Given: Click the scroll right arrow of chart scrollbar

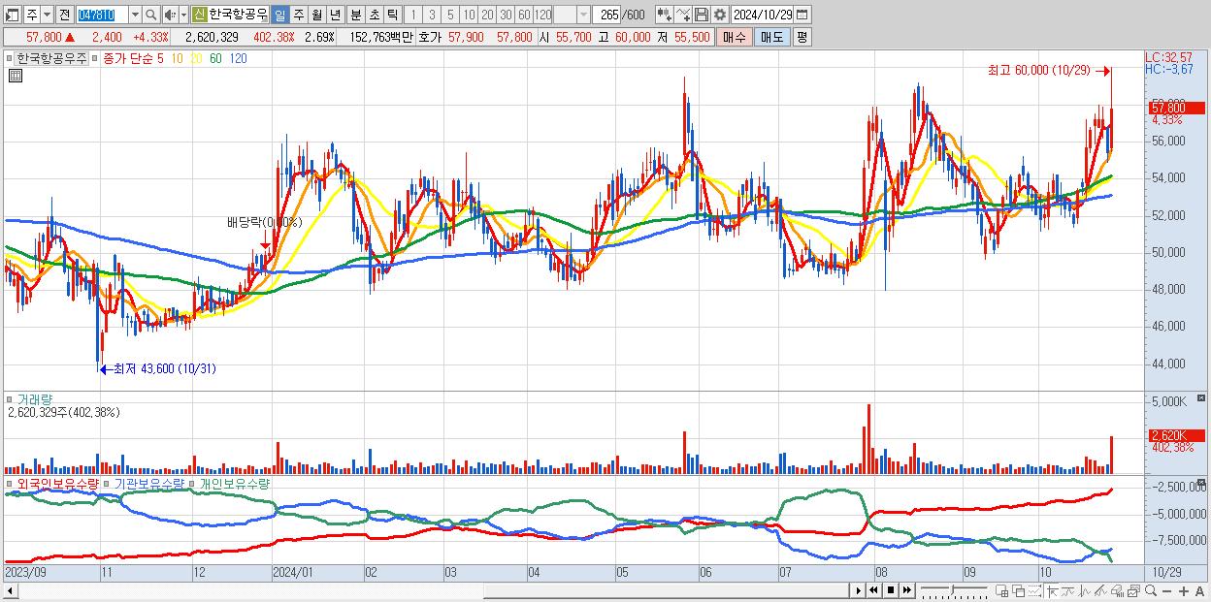Looking at the screenshot, I should (858, 590).
